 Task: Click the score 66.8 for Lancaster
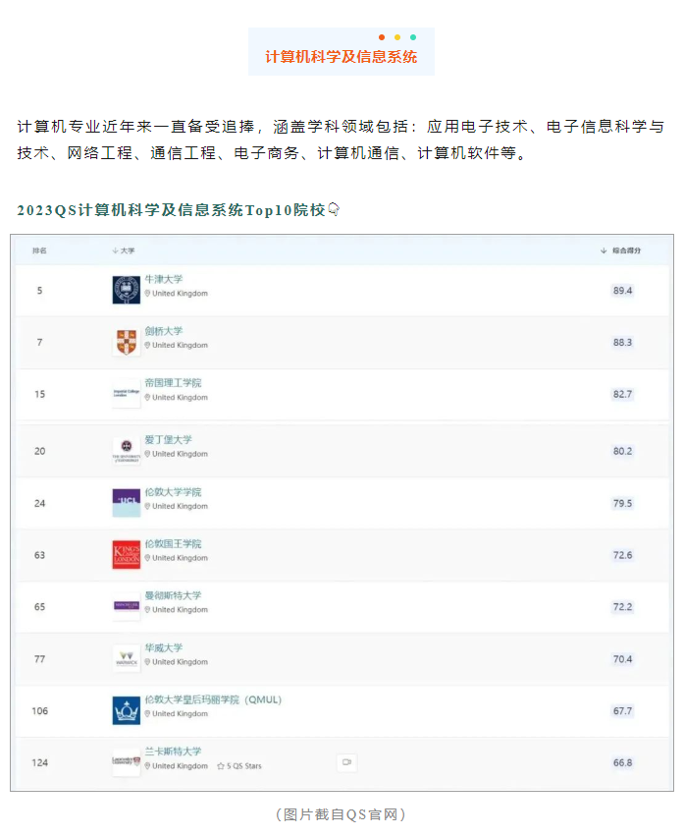(622, 762)
